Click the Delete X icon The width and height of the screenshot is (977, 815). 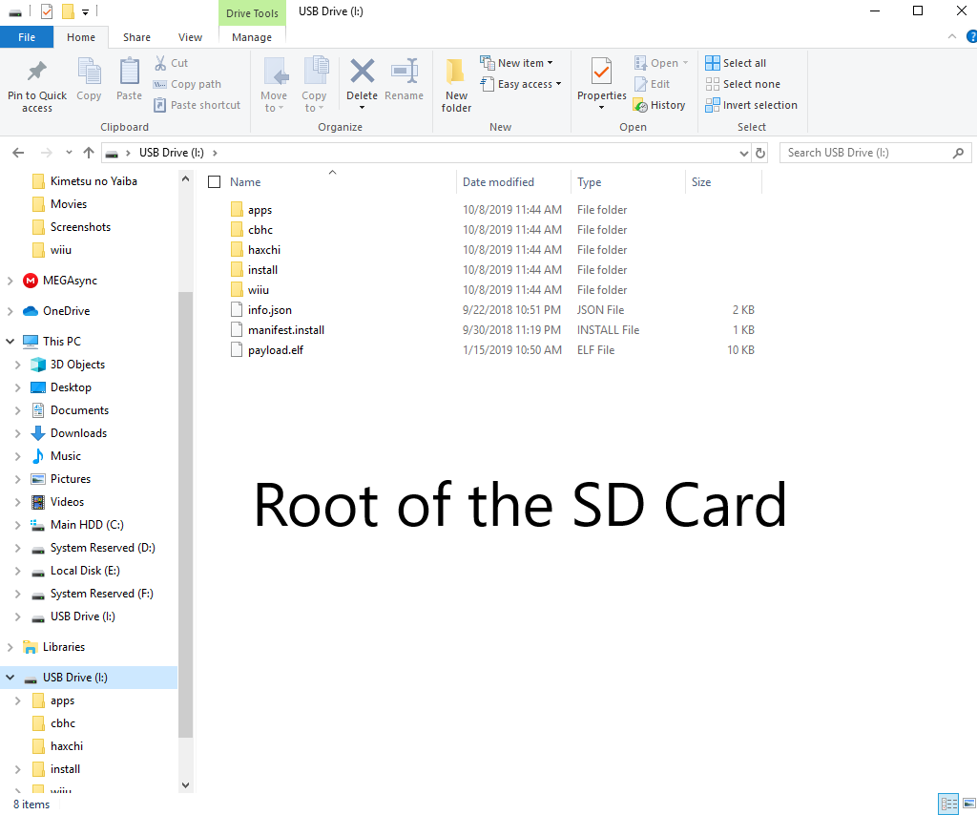(362, 71)
